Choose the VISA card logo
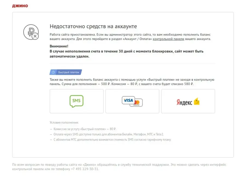Viewport: 246px width, 185px height. point(128,100)
